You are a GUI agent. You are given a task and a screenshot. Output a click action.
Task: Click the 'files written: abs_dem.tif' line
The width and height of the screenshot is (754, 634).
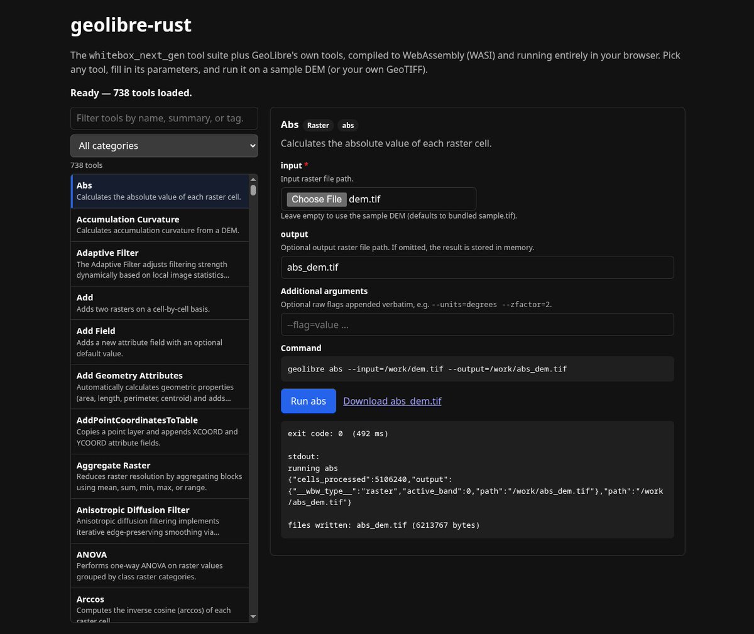coord(383,525)
